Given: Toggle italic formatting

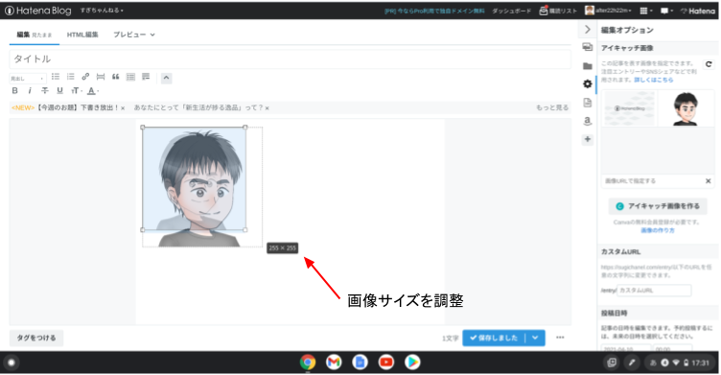Looking at the screenshot, I should tap(30, 91).
